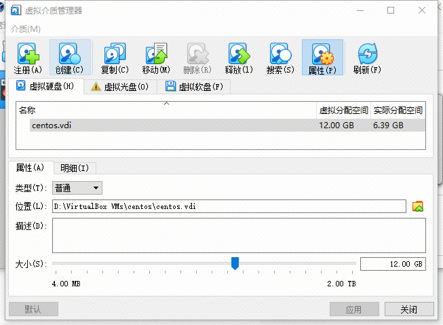The width and height of the screenshot is (443, 325).
Task: Click the 默认 default button
Action: (34, 309)
